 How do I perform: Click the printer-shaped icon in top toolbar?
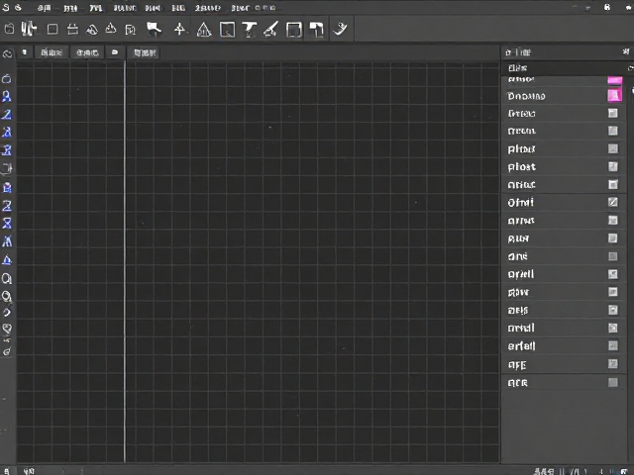72,29
